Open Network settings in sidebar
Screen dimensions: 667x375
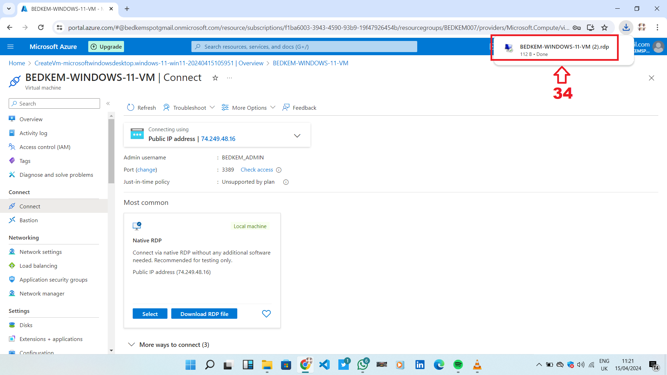[x=41, y=252]
